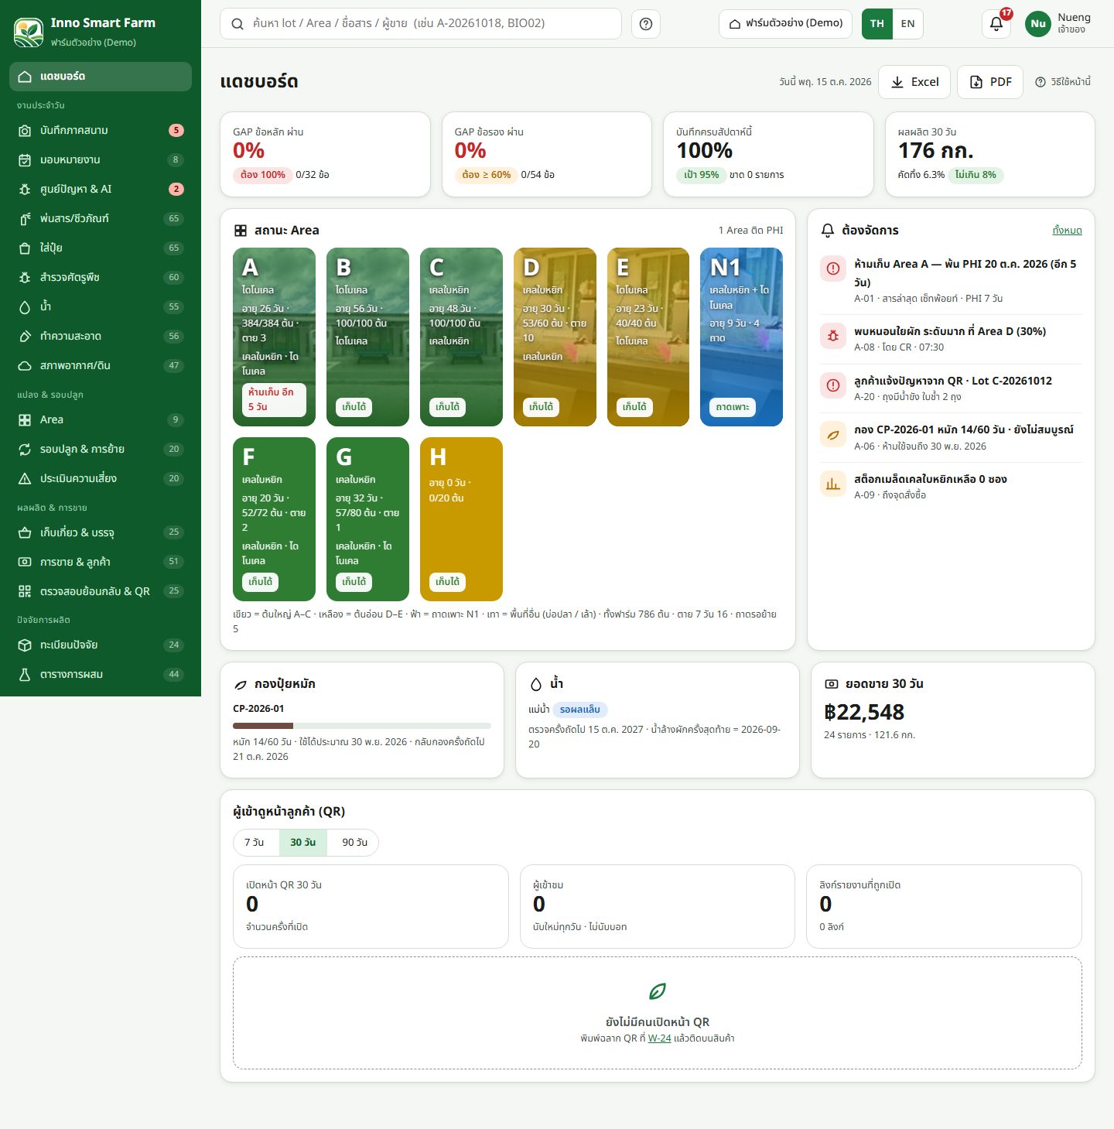Open ศูนย์ปัญหา & AI in the sidebar

[101, 190]
